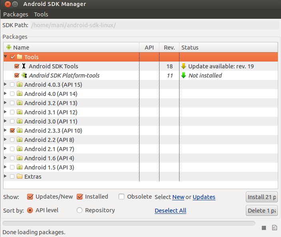Expand Android 2.2 (API 8) node

coord(5,139)
